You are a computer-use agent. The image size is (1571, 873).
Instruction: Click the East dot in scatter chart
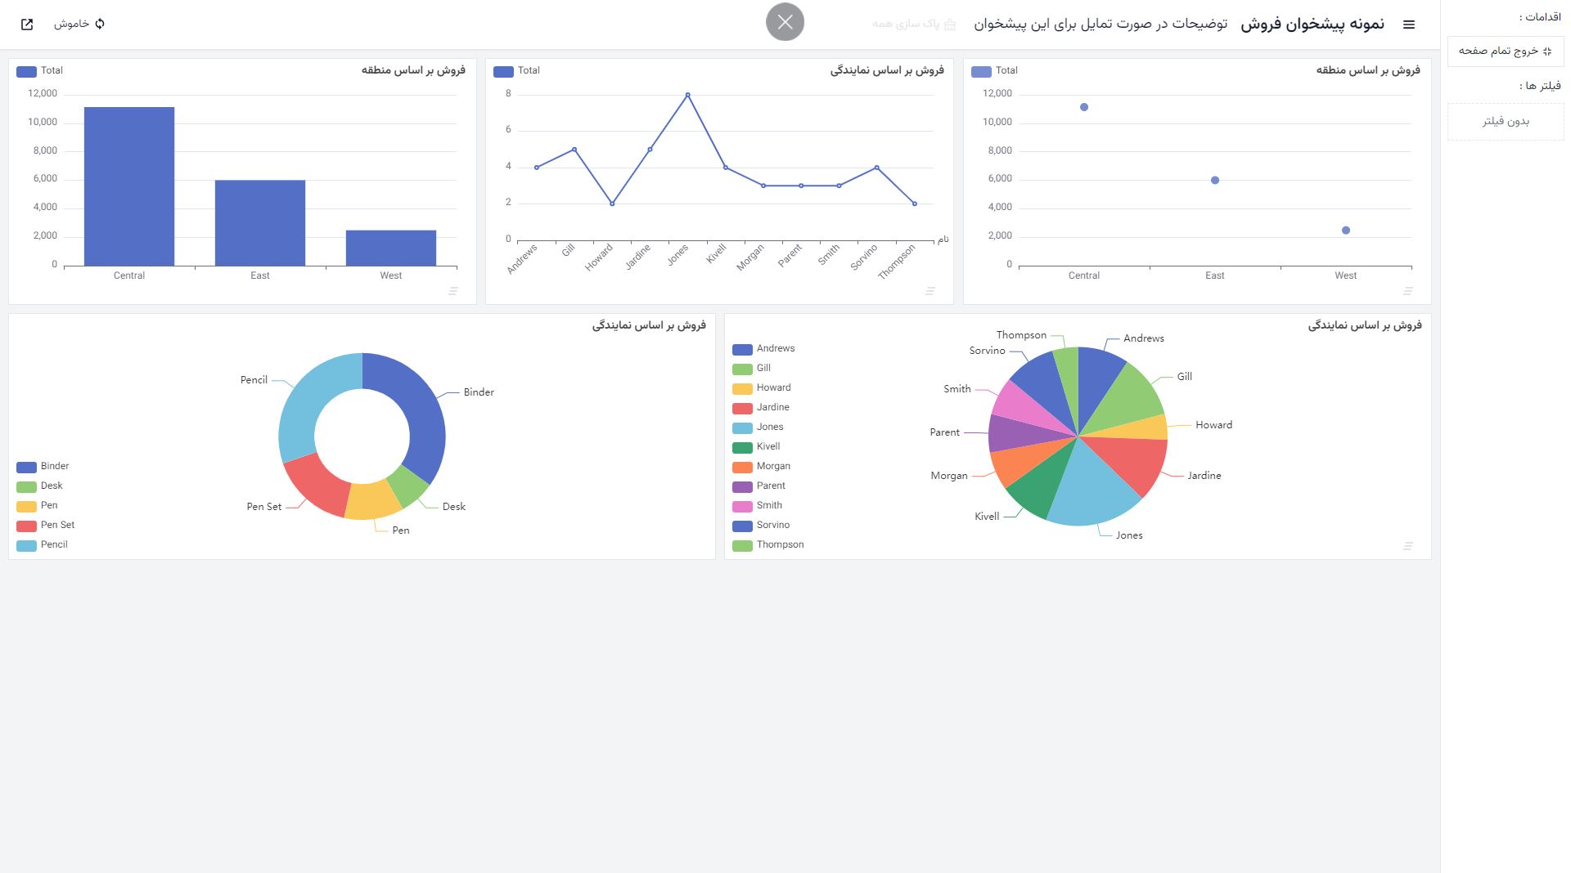tap(1215, 180)
